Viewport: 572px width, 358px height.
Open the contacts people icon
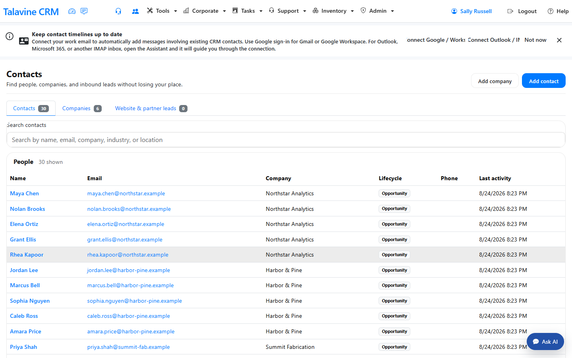click(x=135, y=11)
